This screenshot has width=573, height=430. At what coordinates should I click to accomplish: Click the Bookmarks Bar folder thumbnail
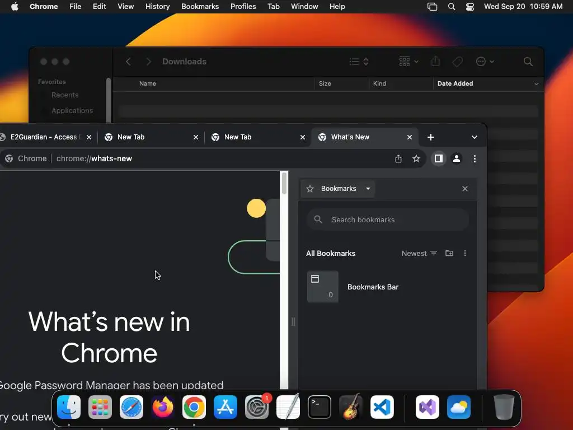(x=323, y=287)
